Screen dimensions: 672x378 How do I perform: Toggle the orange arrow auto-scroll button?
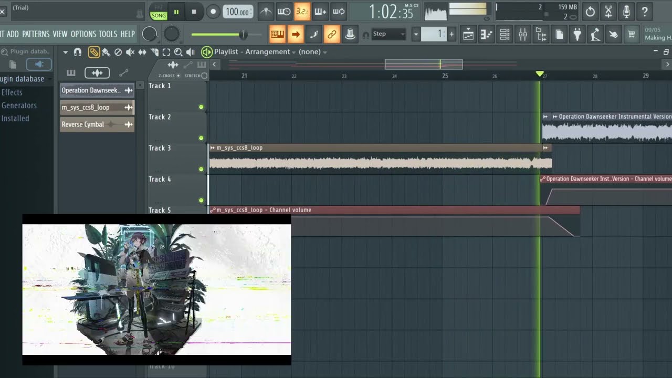point(296,35)
